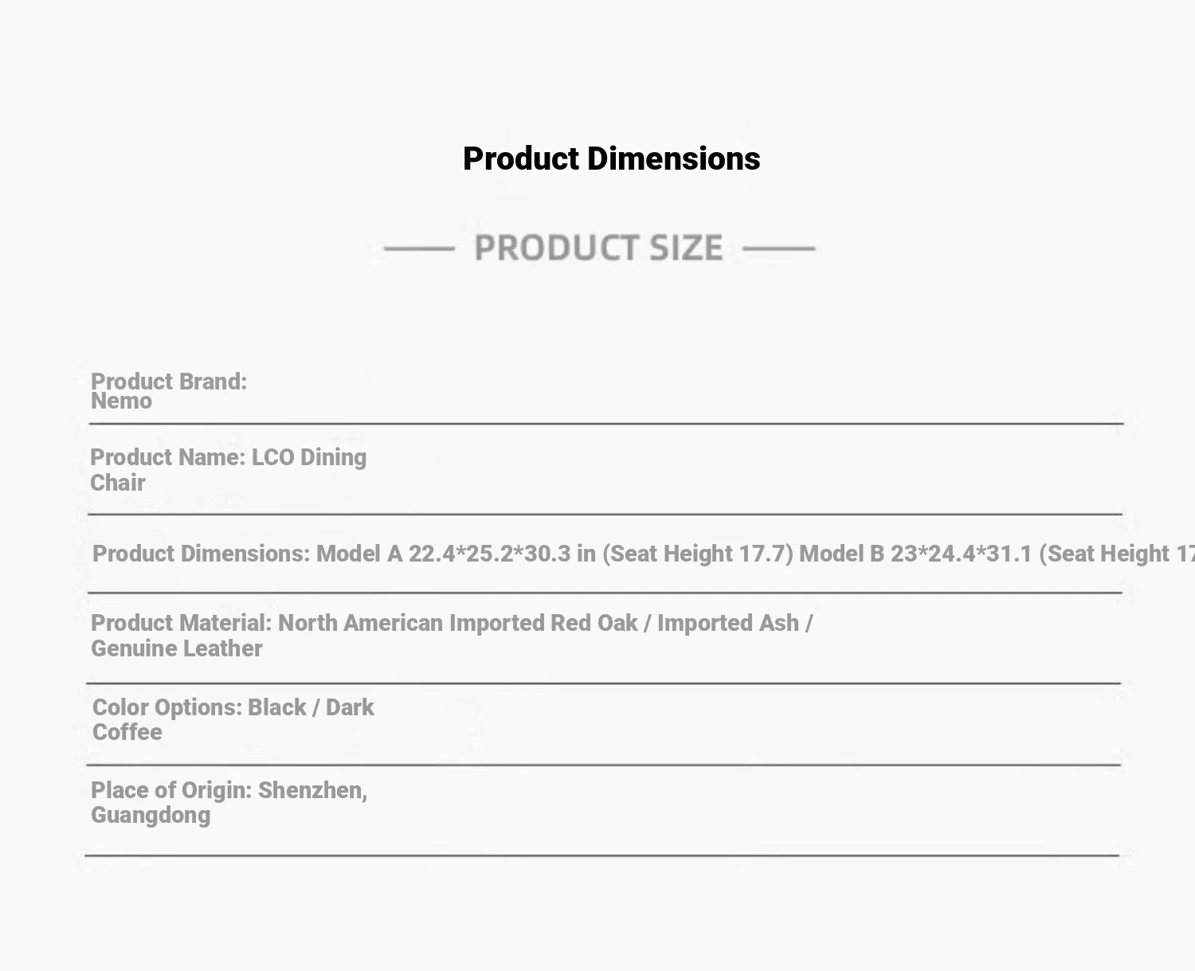
Task: Click the word Coffee under Color Options
Action: tap(127, 732)
